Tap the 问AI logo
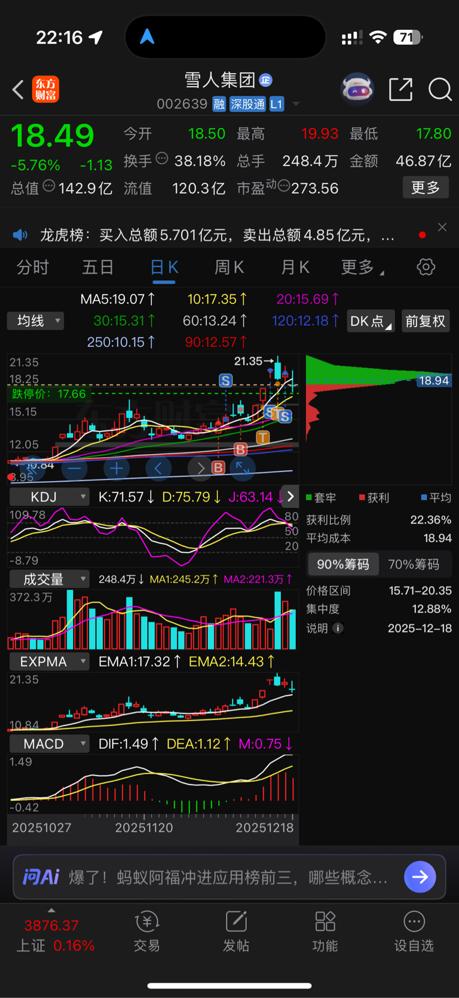The image size is (459, 998). (41, 877)
